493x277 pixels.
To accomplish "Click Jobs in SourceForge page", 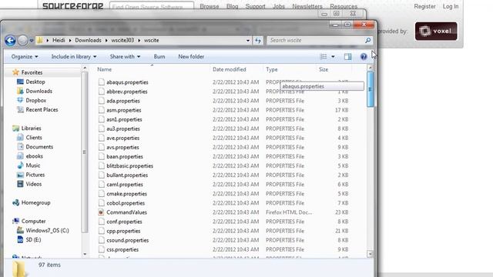I will coord(279,6).
